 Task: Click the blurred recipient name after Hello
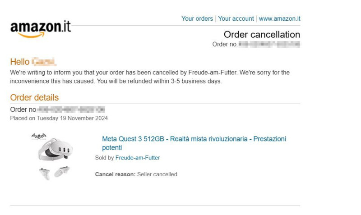coord(44,62)
